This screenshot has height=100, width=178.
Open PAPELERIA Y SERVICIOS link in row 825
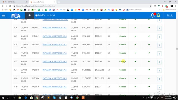pyautogui.click(x=55, y=36)
